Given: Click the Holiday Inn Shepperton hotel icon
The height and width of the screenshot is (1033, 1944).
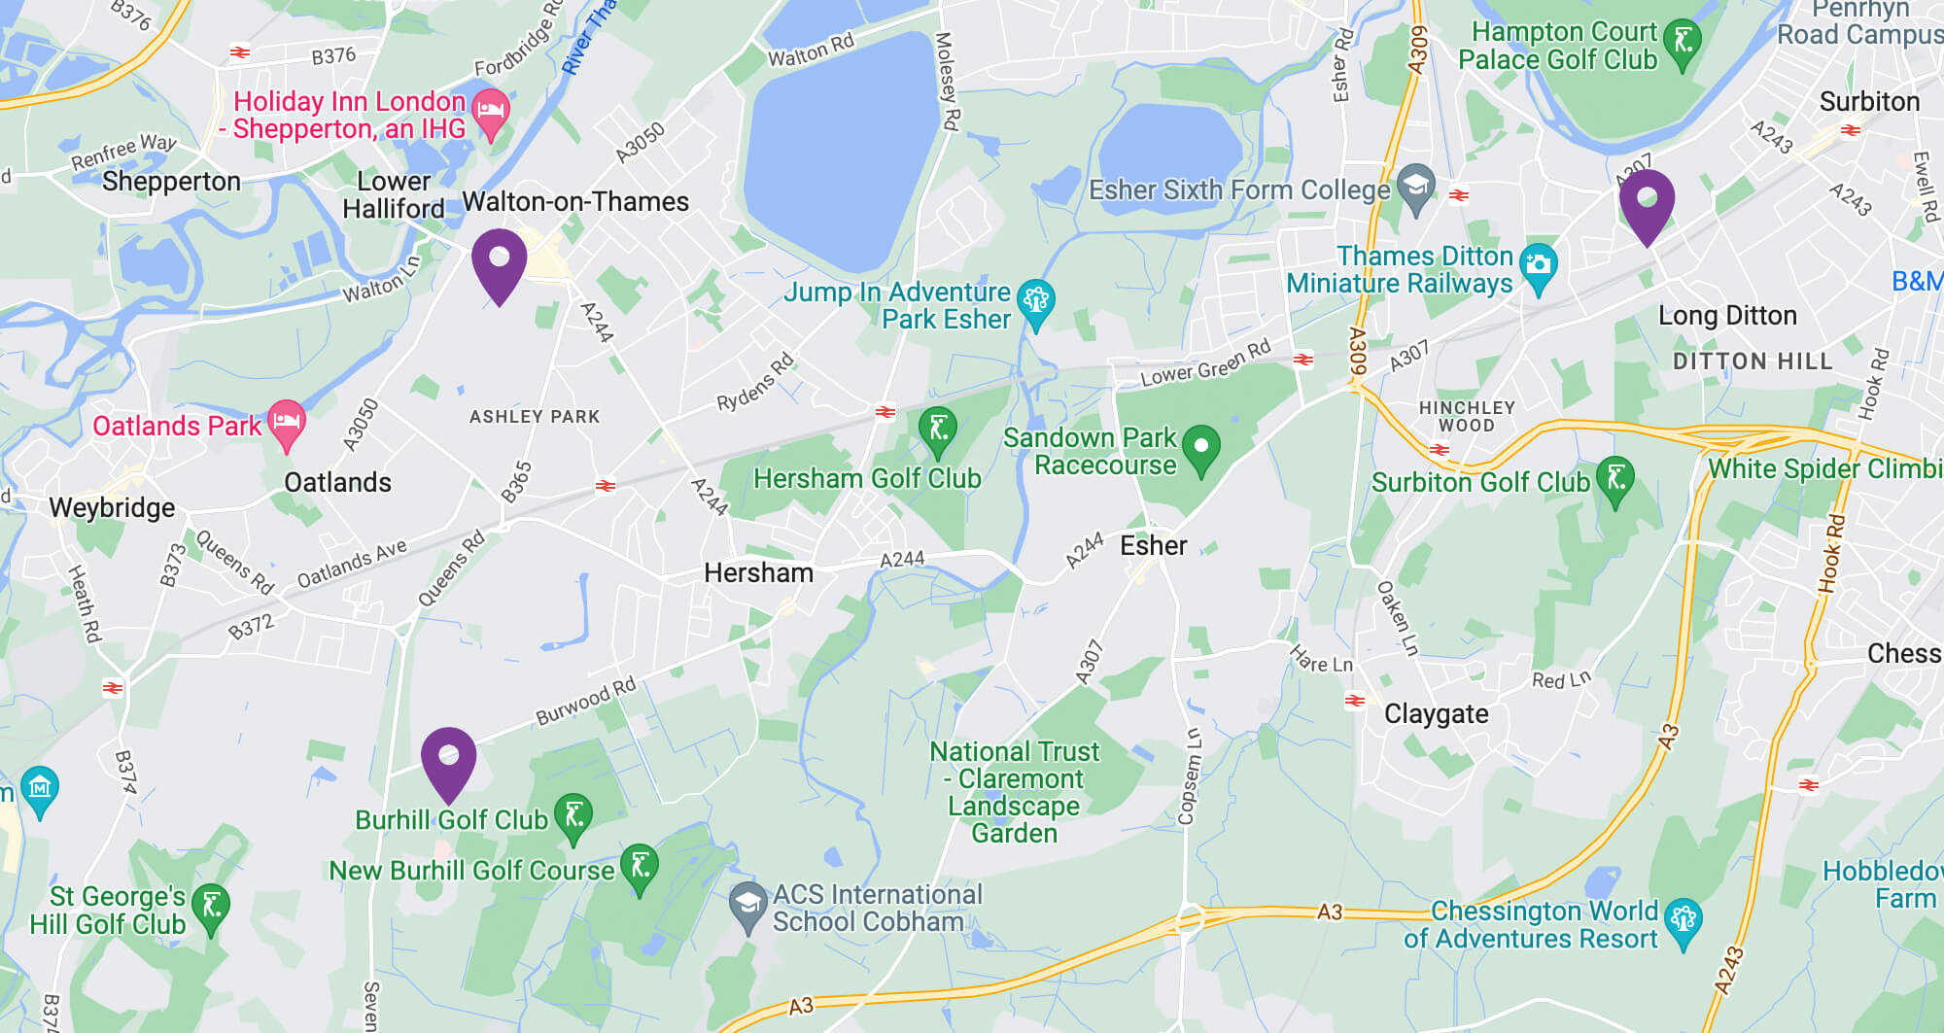Looking at the screenshot, I should (490, 115).
